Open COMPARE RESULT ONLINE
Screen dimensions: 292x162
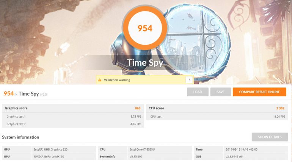(259, 92)
